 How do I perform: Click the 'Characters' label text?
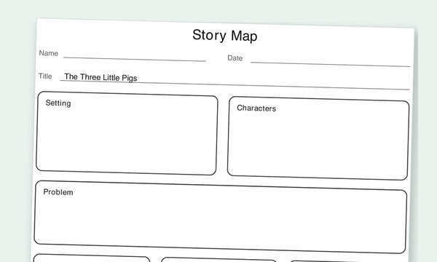pyautogui.click(x=256, y=108)
